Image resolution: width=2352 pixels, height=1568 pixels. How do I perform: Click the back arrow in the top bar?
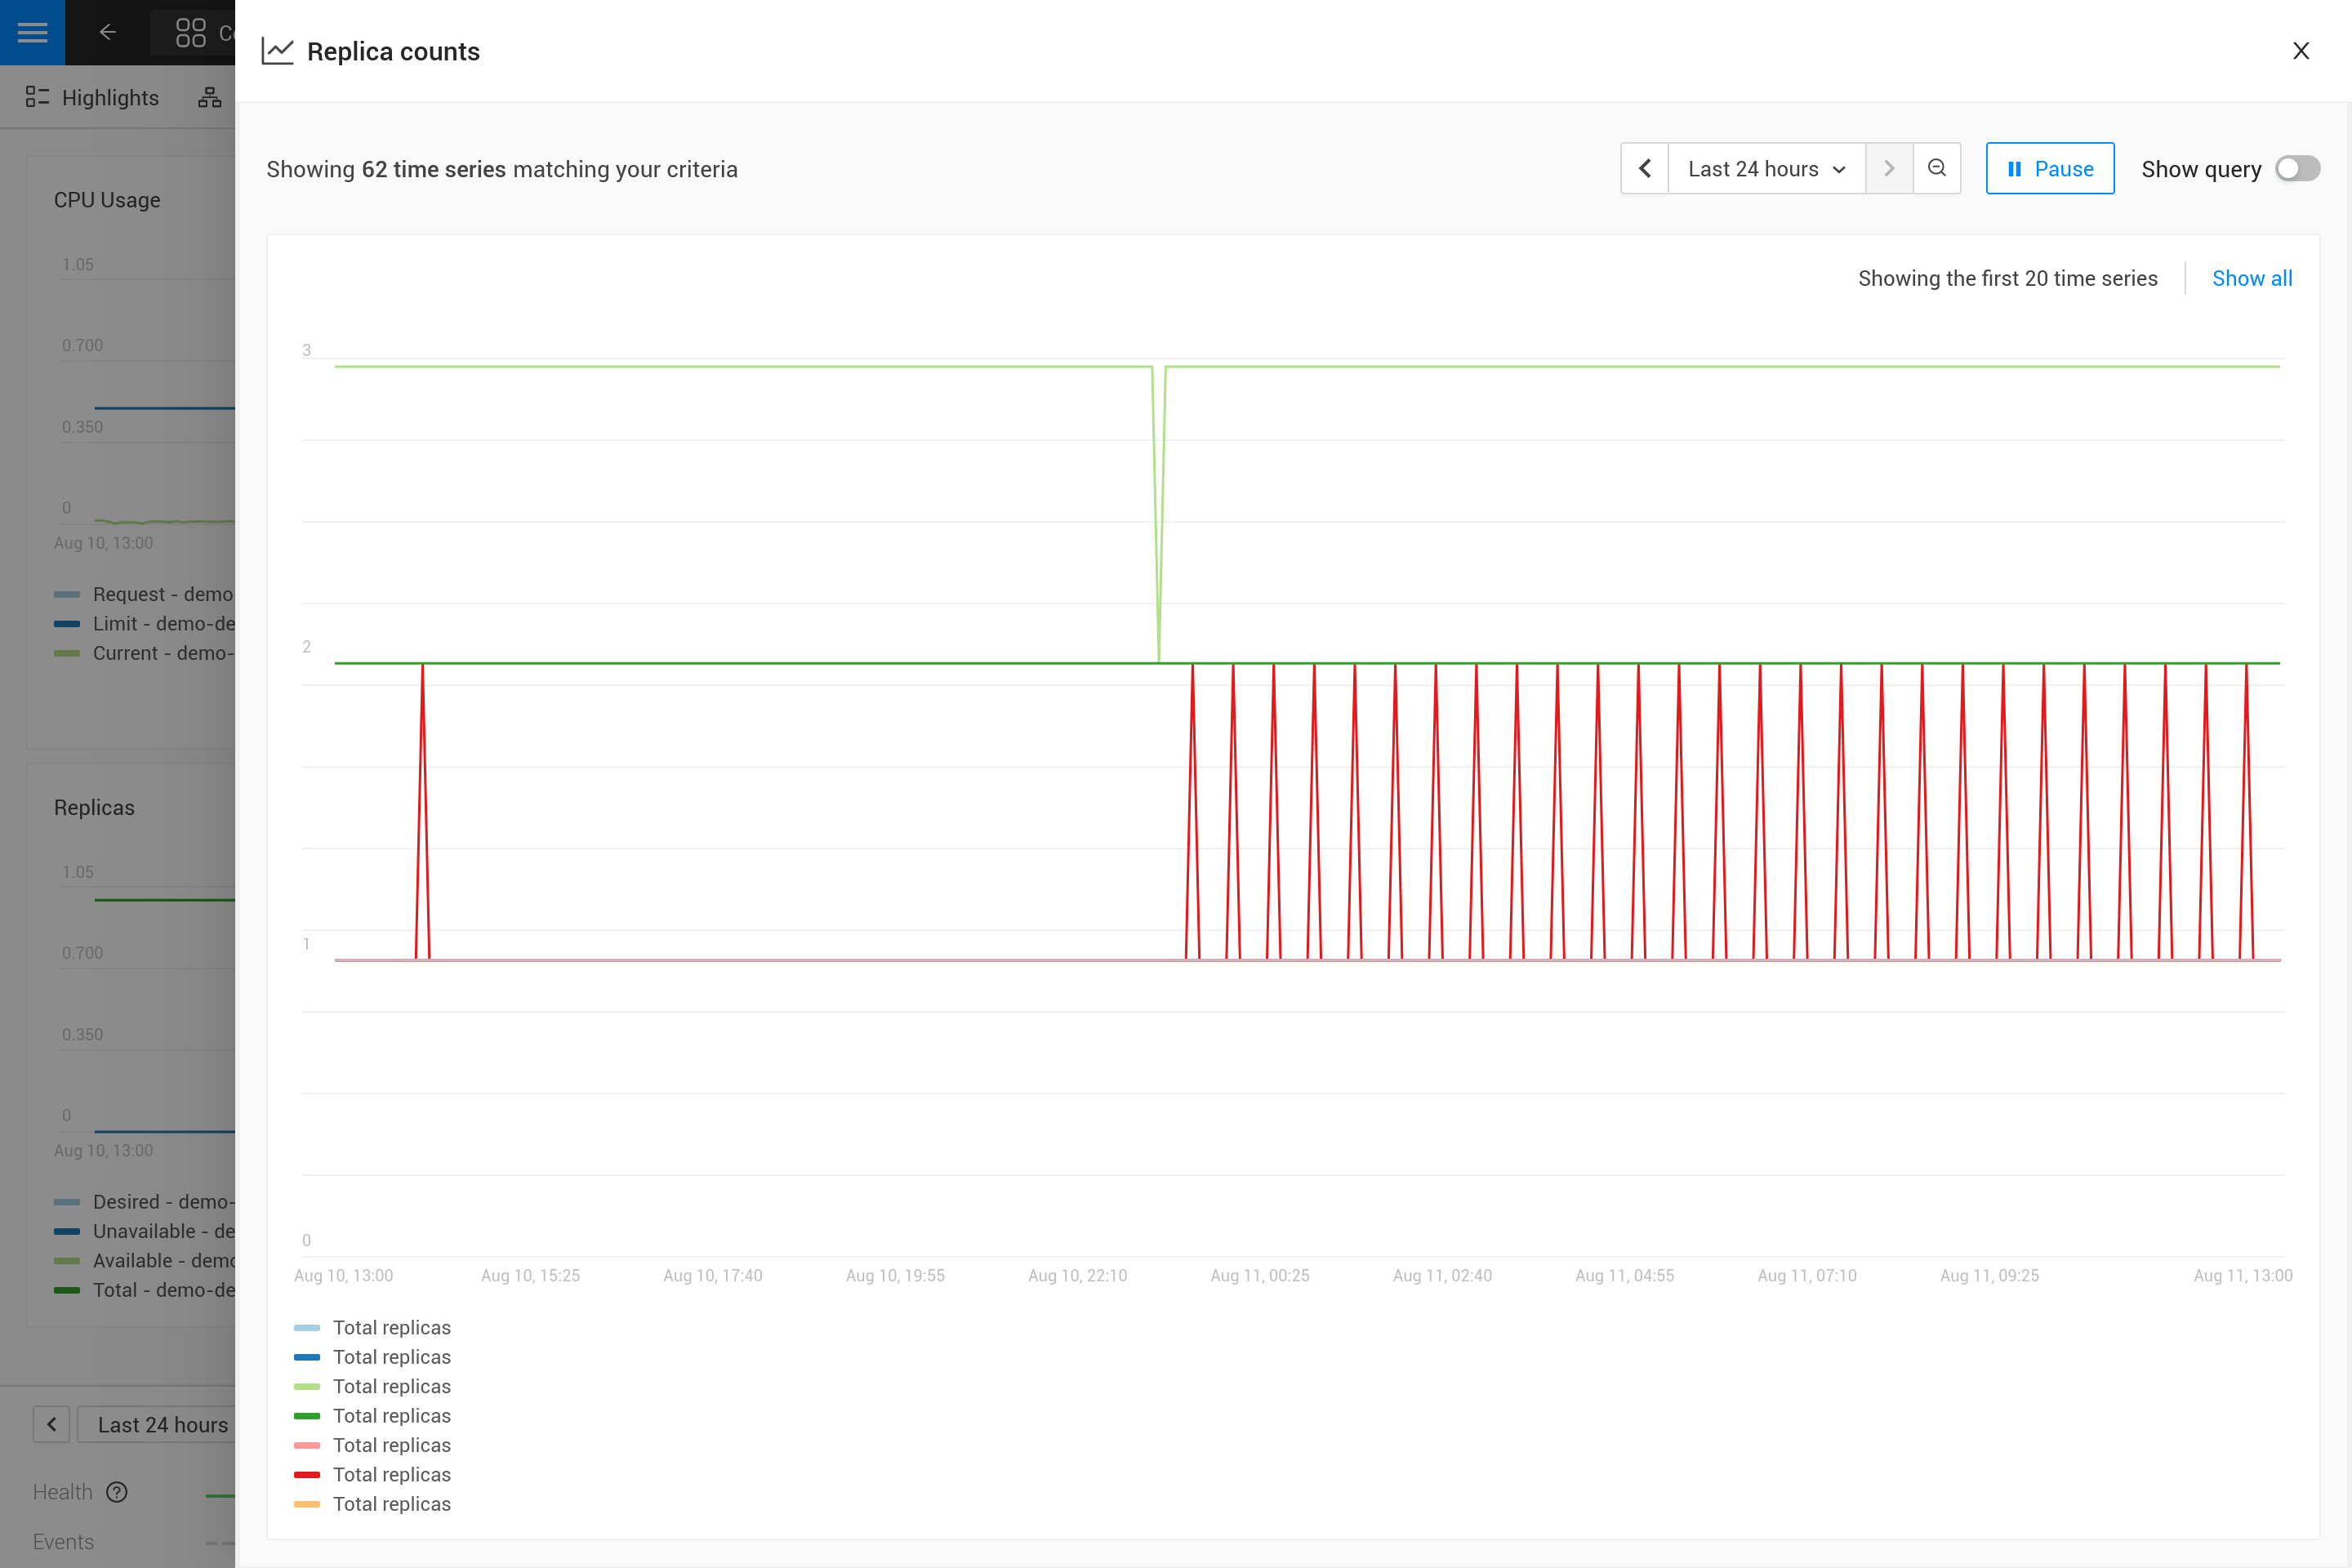(x=107, y=32)
